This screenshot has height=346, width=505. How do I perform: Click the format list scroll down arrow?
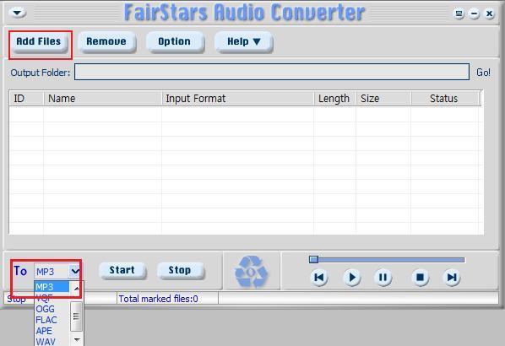(x=77, y=339)
